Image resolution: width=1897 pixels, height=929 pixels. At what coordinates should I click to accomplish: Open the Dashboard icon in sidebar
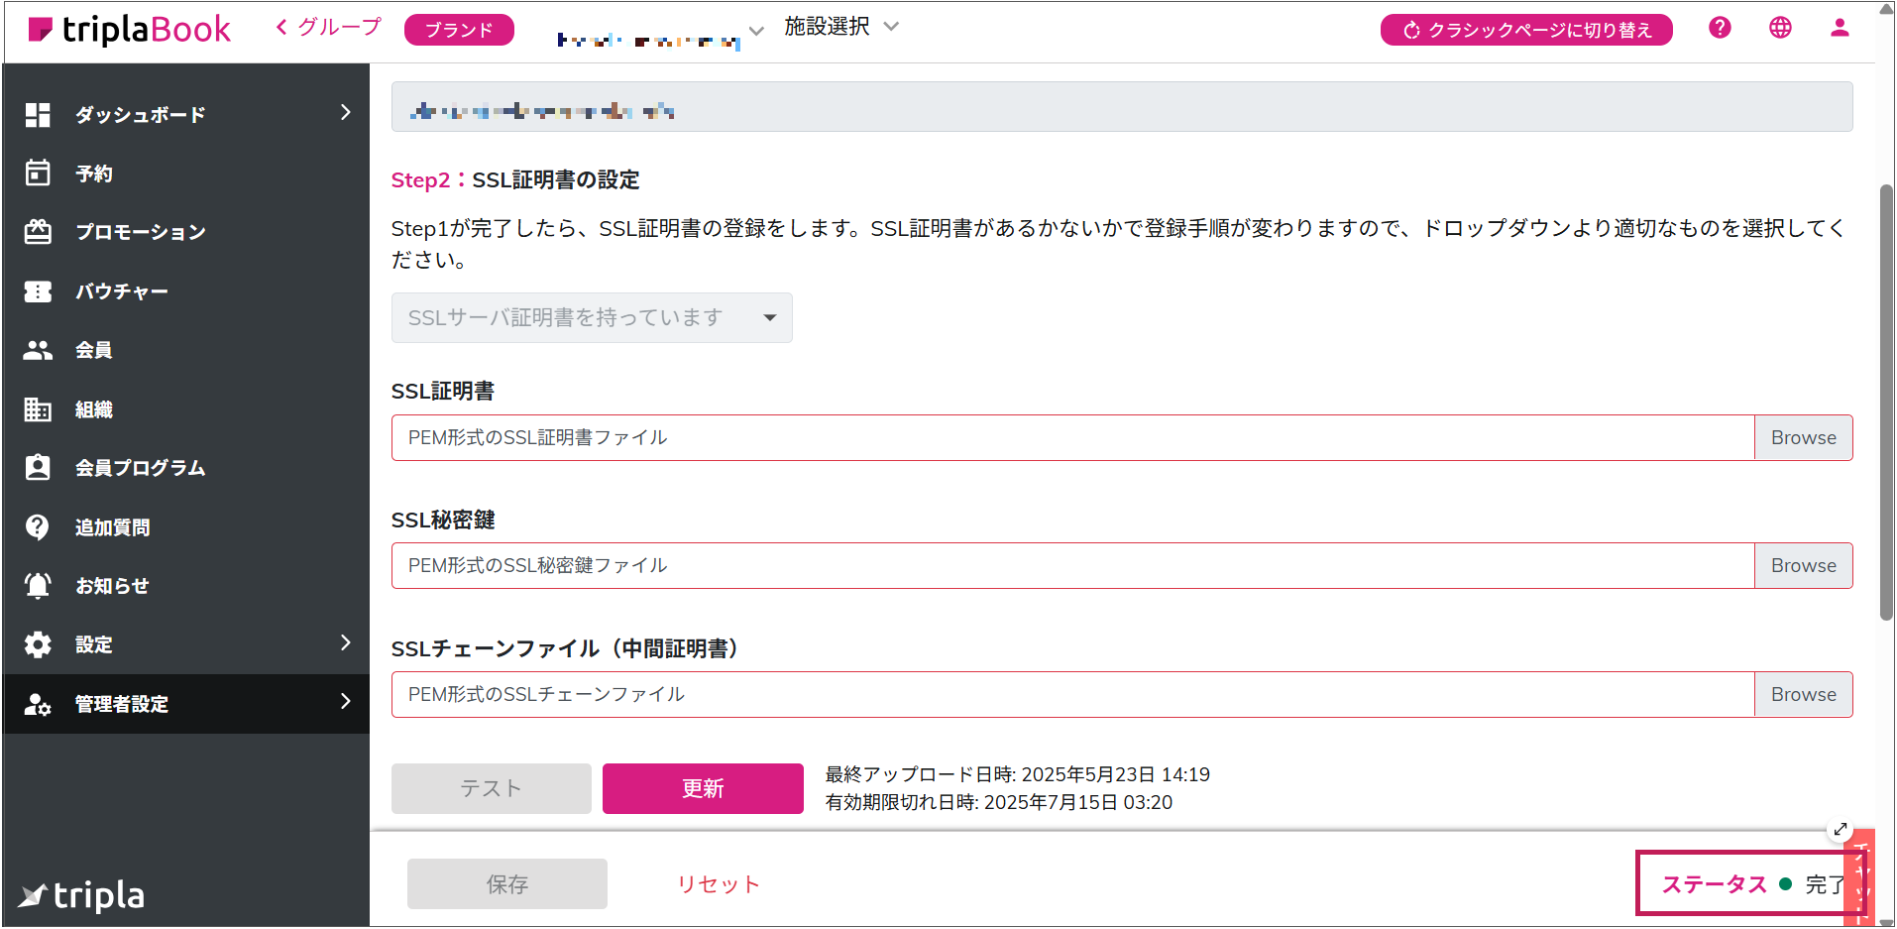(38, 115)
